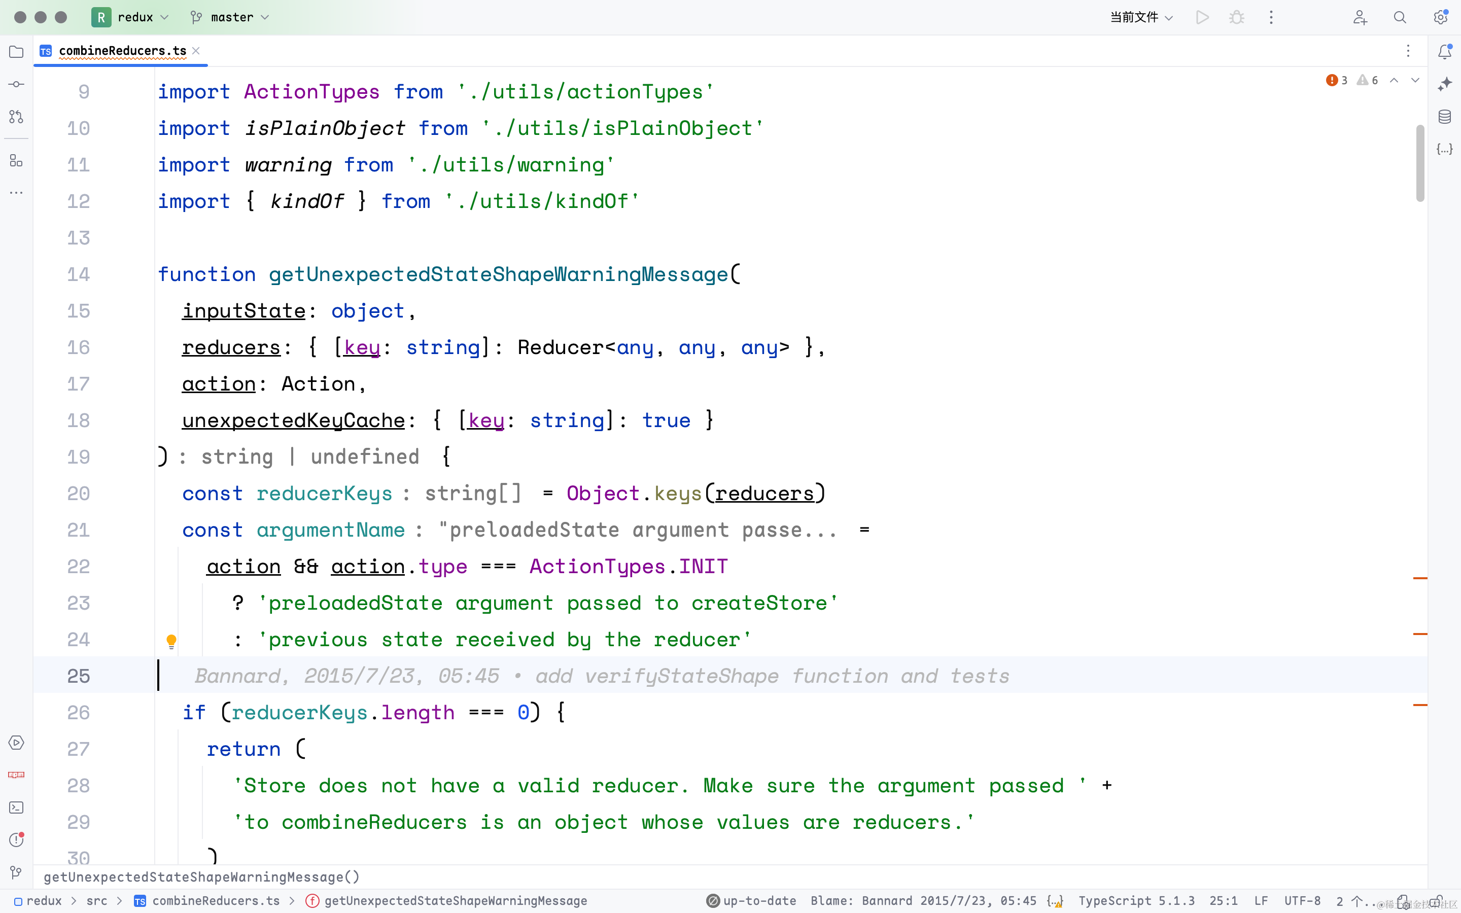Debug the current file
1461x913 pixels.
(x=1236, y=18)
